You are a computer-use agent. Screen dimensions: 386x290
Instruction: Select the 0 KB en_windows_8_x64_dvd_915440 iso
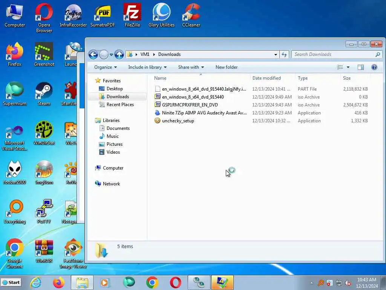click(261, 97)
